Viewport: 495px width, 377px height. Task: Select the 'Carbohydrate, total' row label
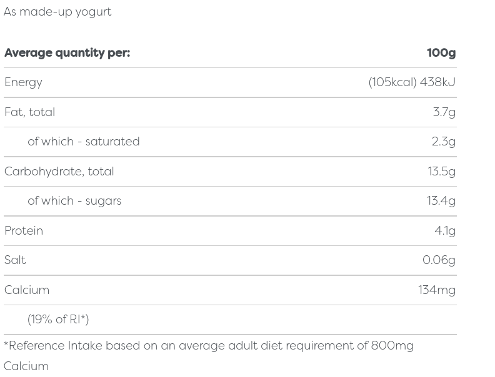pyautogui.click(x=59, y=172)
